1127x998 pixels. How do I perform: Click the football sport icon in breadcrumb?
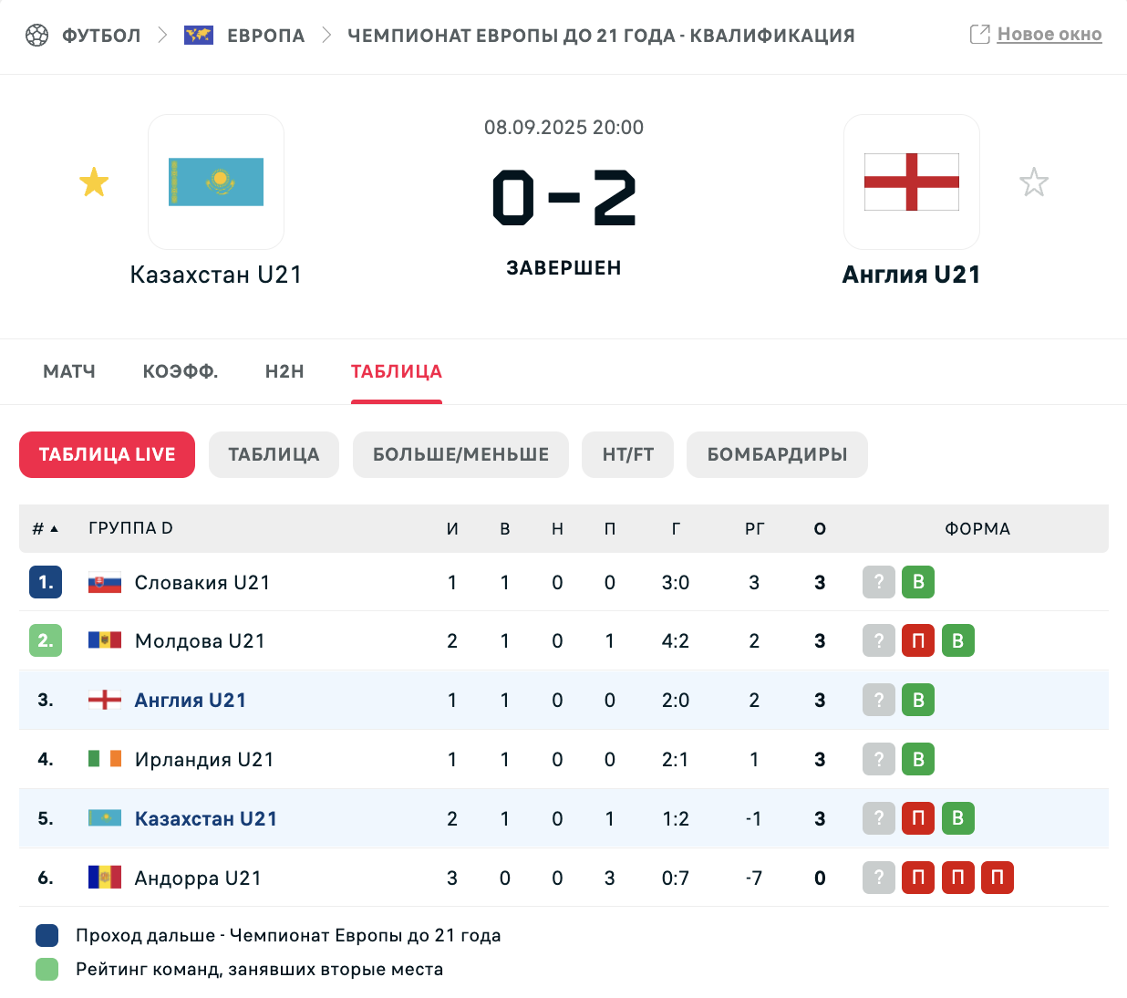[x=36, y=36]
